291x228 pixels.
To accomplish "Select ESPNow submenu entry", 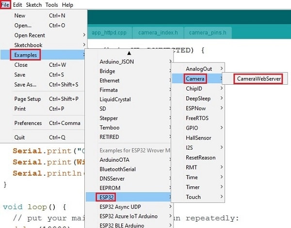I will click(198, 108).
